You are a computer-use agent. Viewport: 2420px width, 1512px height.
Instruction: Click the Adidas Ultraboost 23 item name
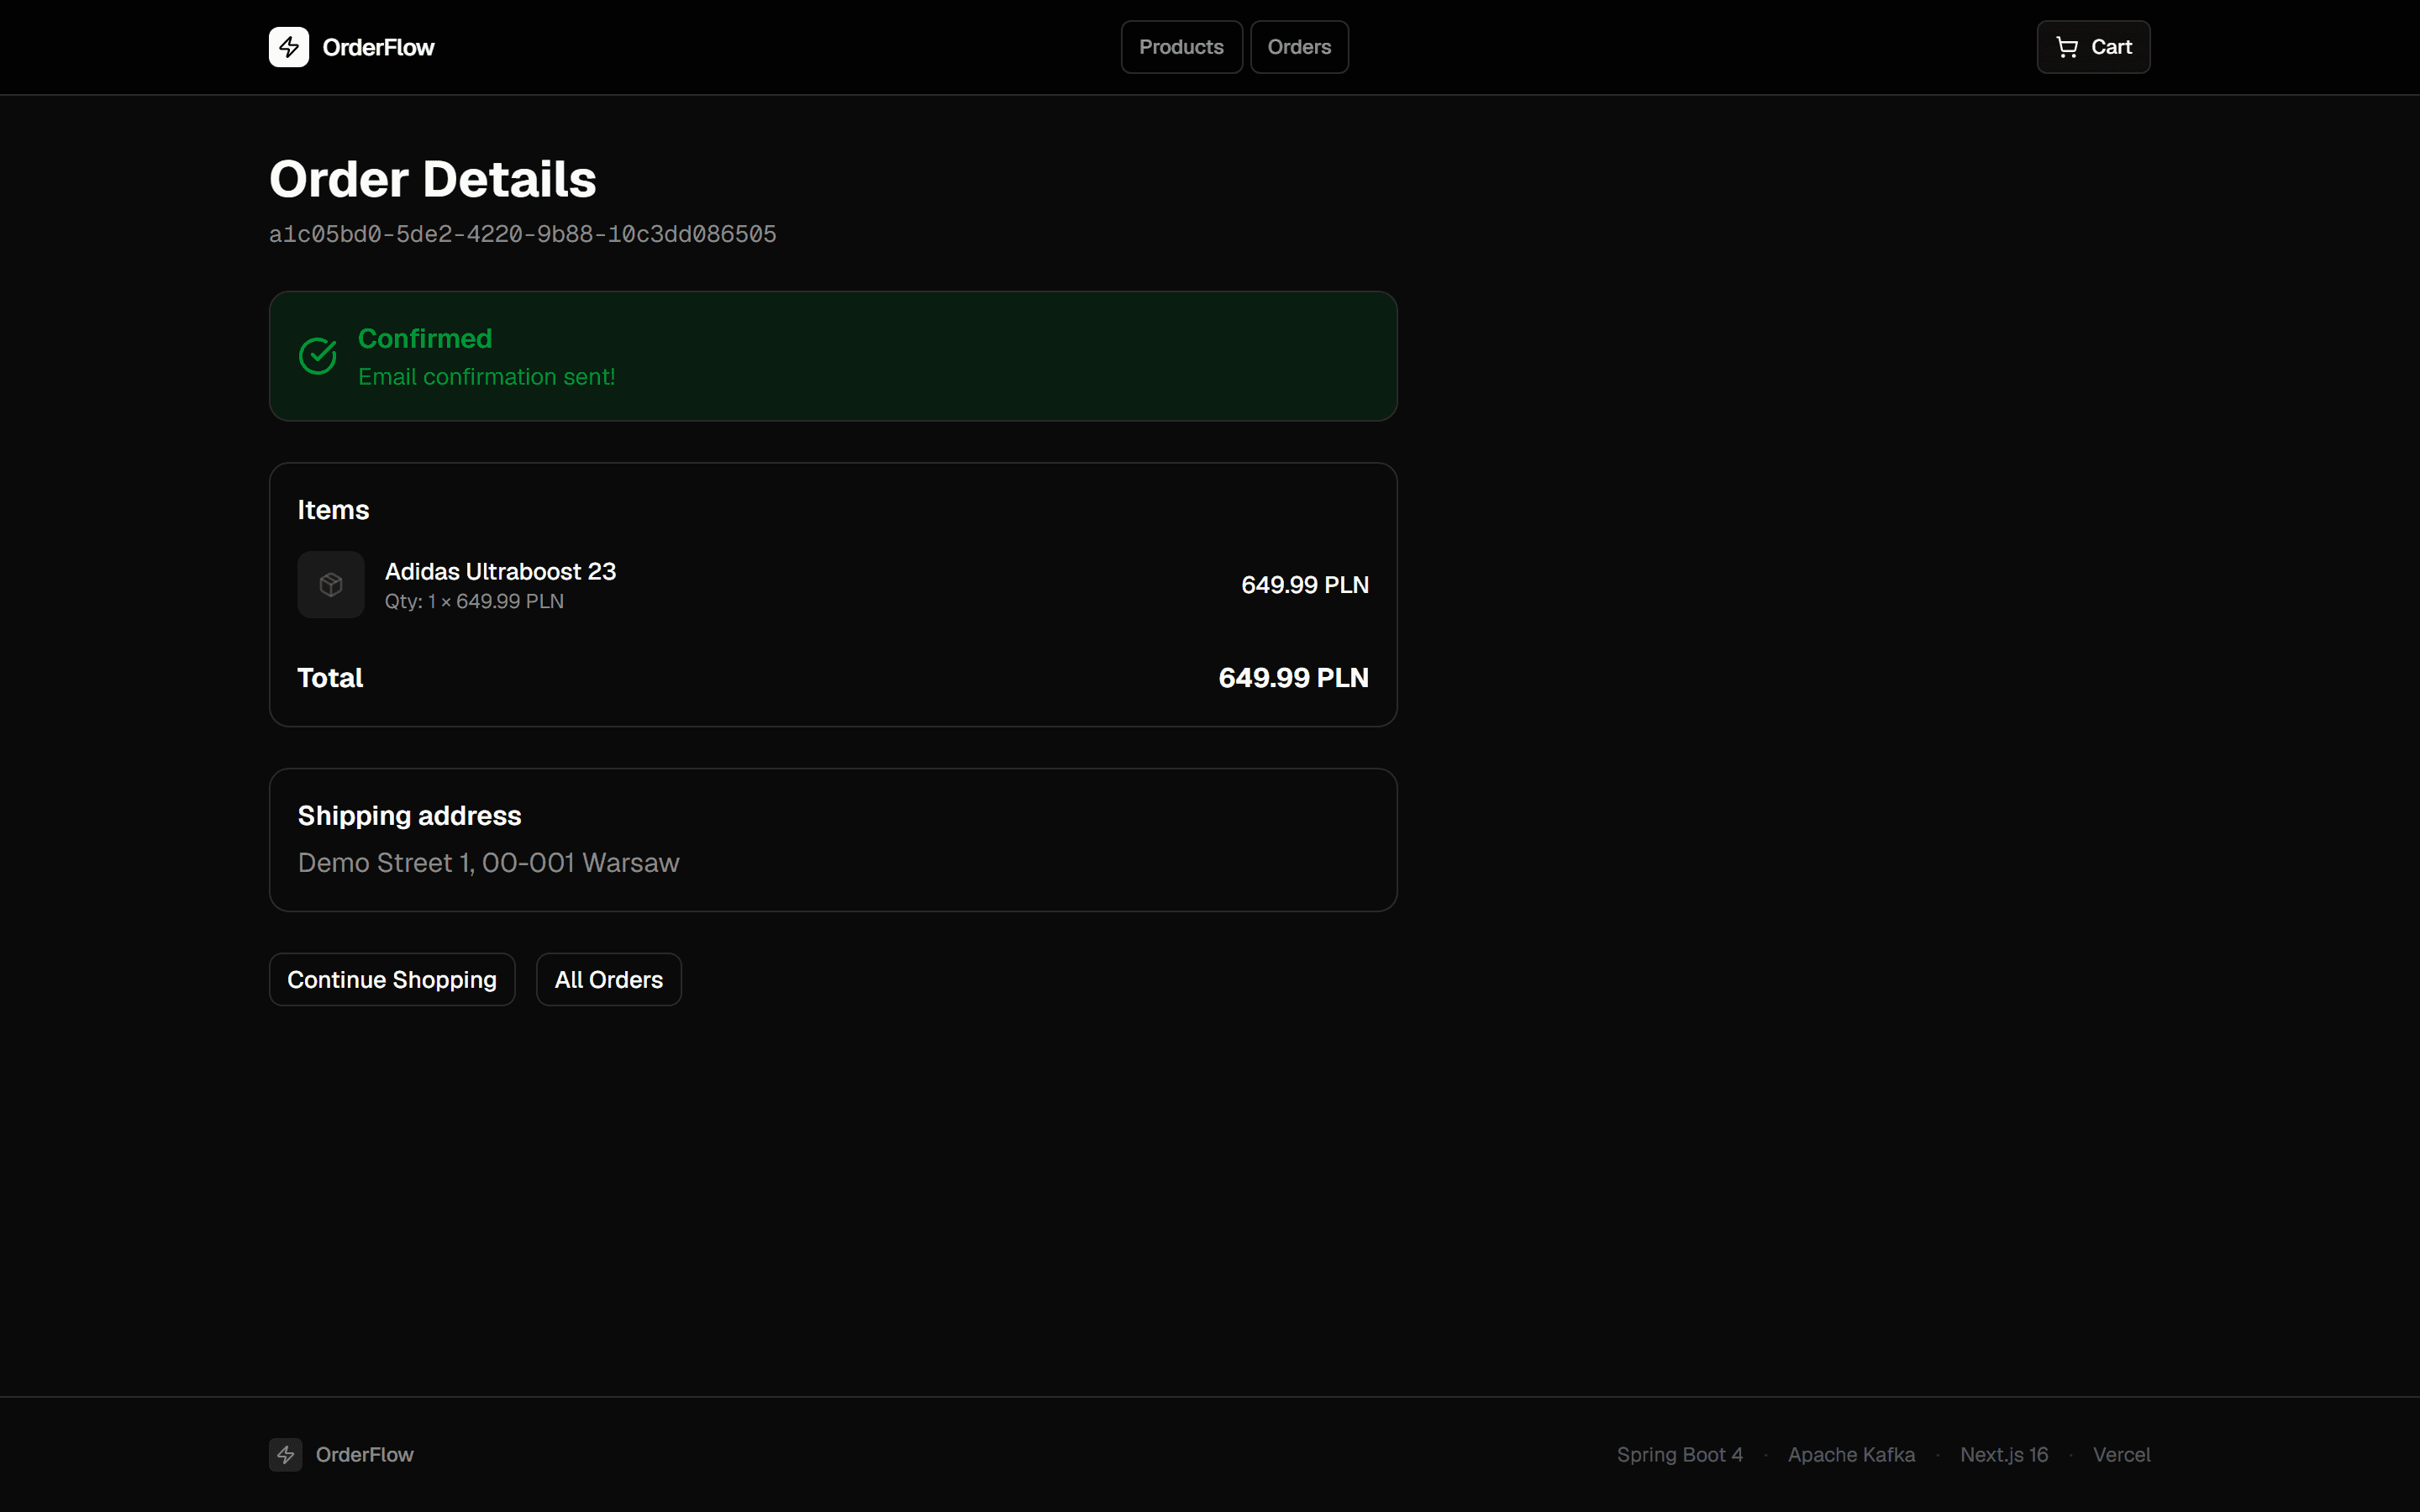[501, 571]
